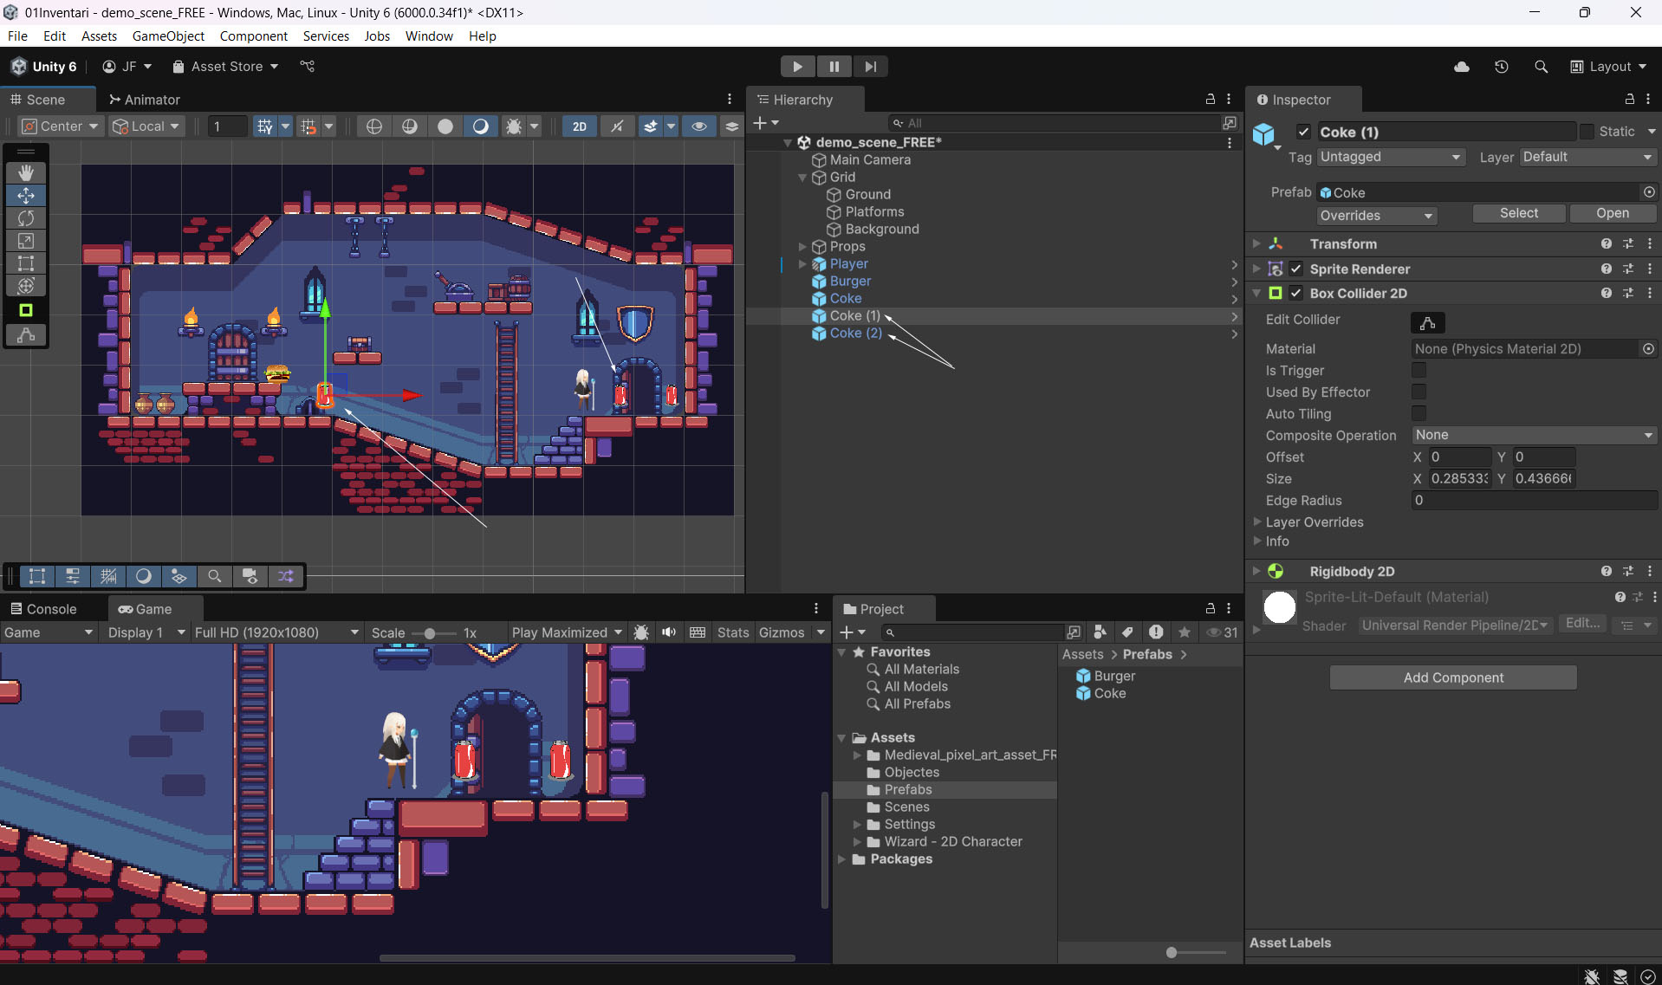This screenshot has width=1662, height=985.
Task: Click the Edit Collider icon button
Action: coord(1427,323)
